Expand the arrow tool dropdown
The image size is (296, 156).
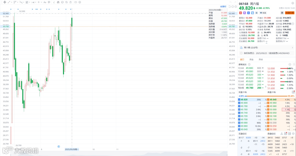pyautogui.click(x=42, y=2)
